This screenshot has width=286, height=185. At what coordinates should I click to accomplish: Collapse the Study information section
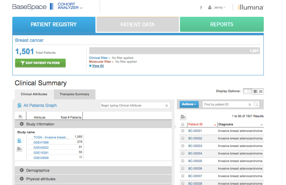(22, 124)
